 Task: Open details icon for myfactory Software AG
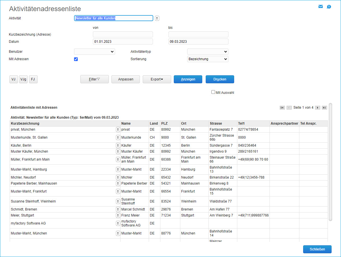(118, 223)
